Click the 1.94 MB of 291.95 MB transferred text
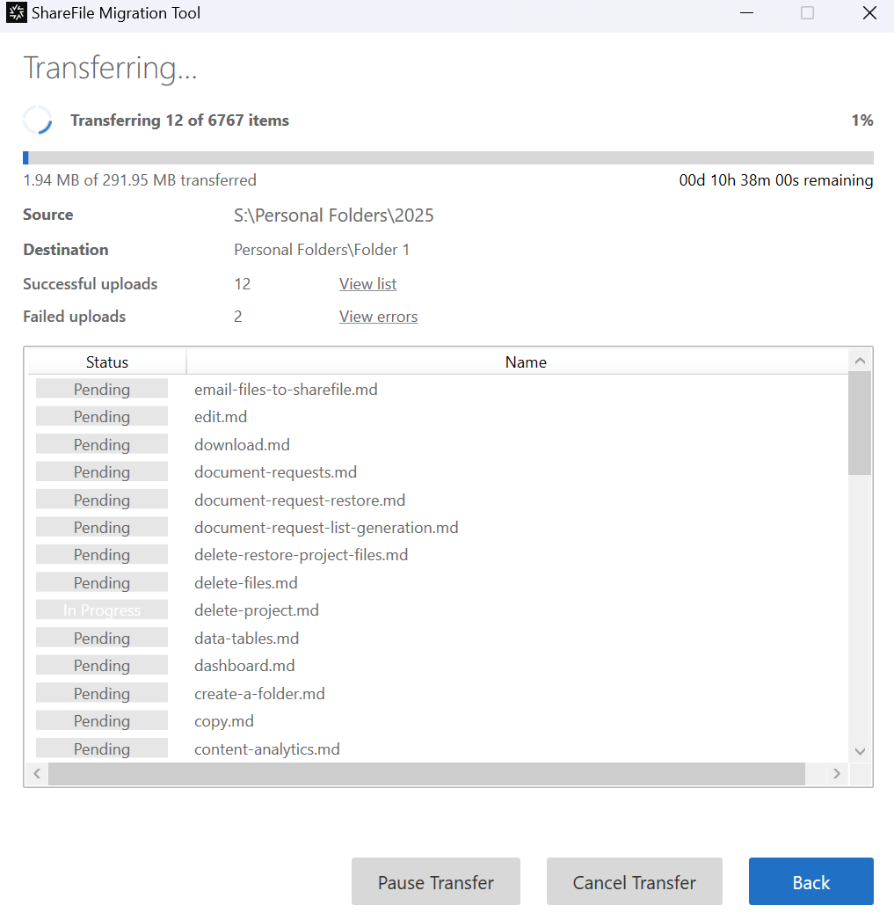Viewport: 894px width, 920px height. coord(140,180)
